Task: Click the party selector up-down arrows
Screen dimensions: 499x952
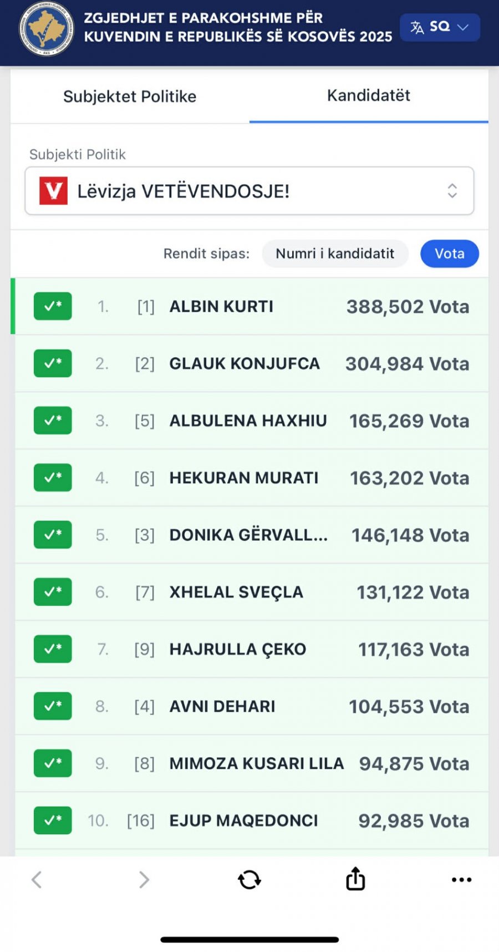Action: 452,191
